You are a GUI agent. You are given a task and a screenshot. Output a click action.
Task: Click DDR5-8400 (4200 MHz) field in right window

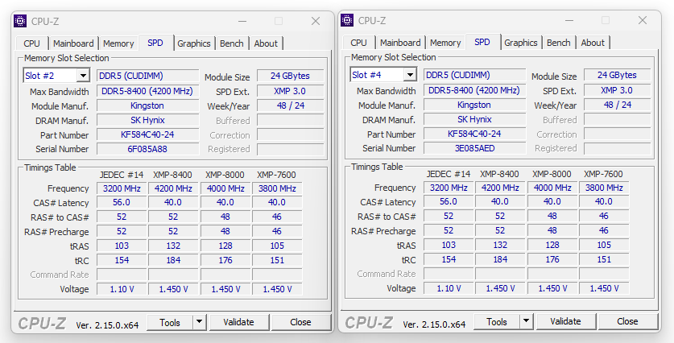pyautogui.click(x=474, y=90)
